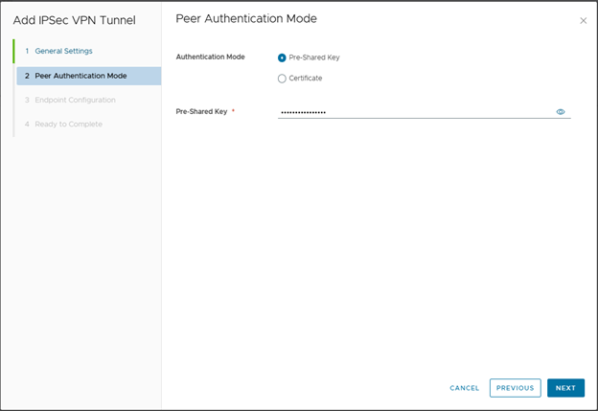Choose the Certificate radio button
The image size is (598, 411).
[282, 79]
